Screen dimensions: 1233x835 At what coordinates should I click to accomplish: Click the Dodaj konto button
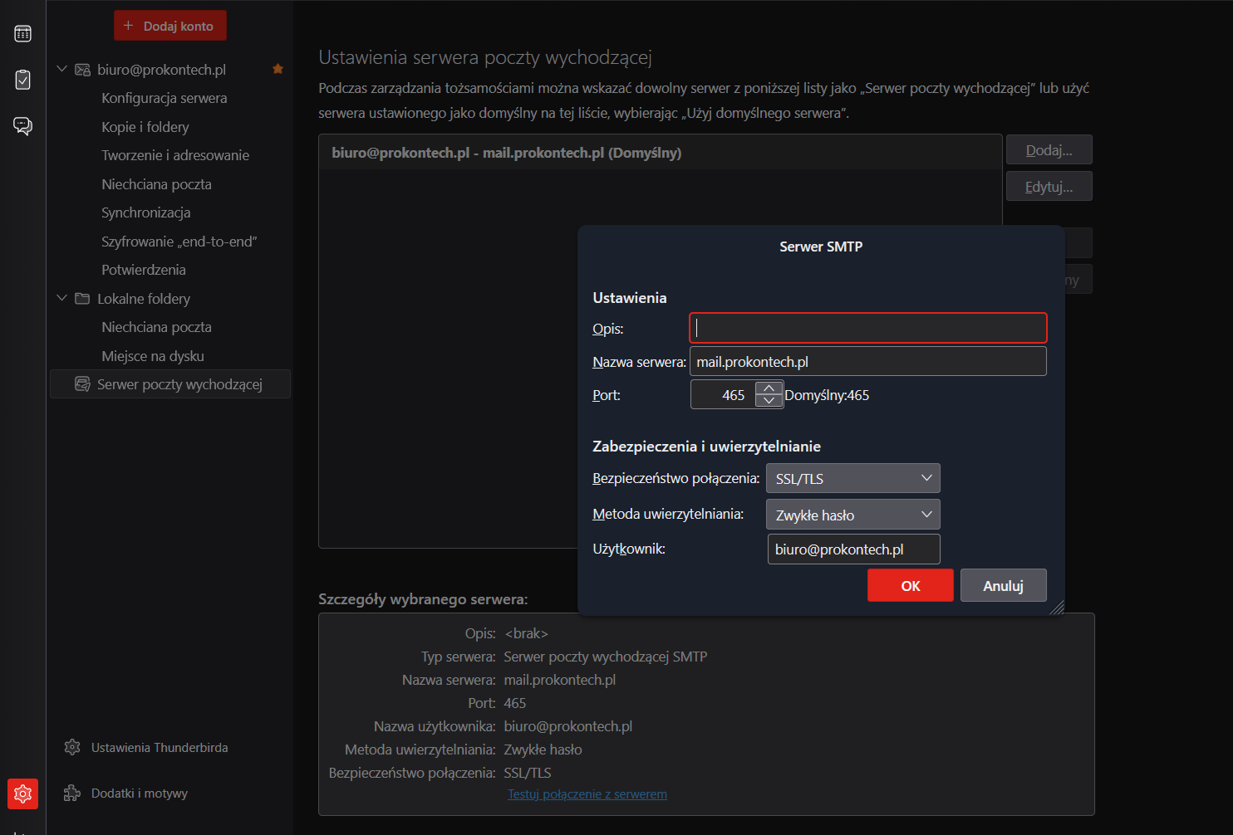[169, 26]
